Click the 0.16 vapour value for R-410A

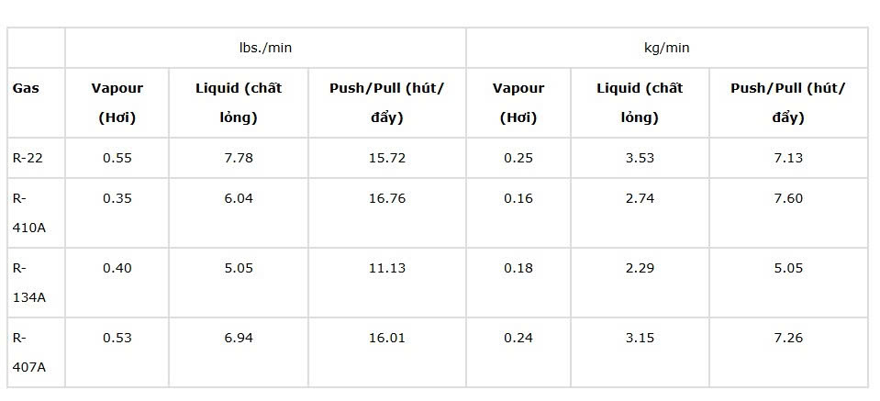point(518,198)
